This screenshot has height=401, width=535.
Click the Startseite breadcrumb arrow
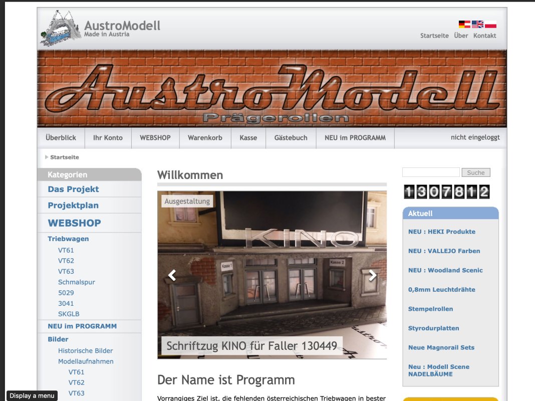[47, 157]
